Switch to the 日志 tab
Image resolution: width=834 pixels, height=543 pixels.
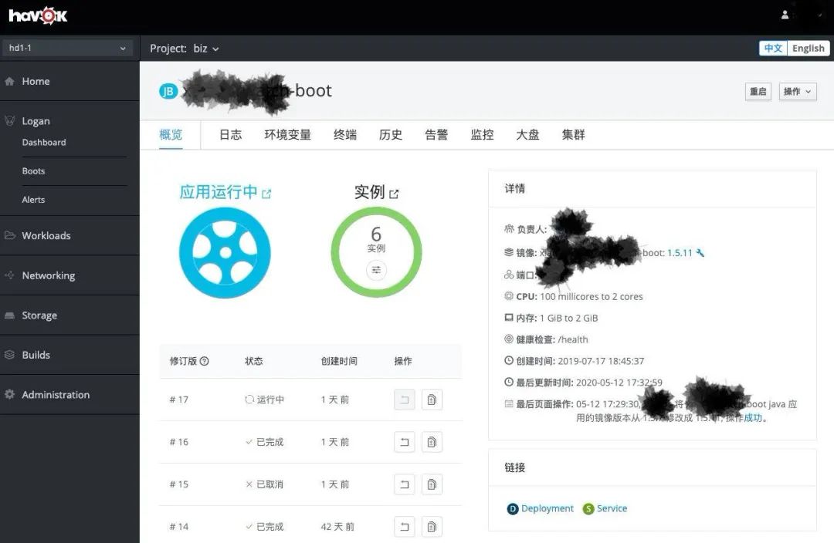click(x=230, y=134)
